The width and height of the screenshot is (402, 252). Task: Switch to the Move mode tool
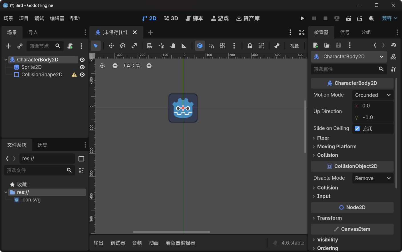point(111,46)
